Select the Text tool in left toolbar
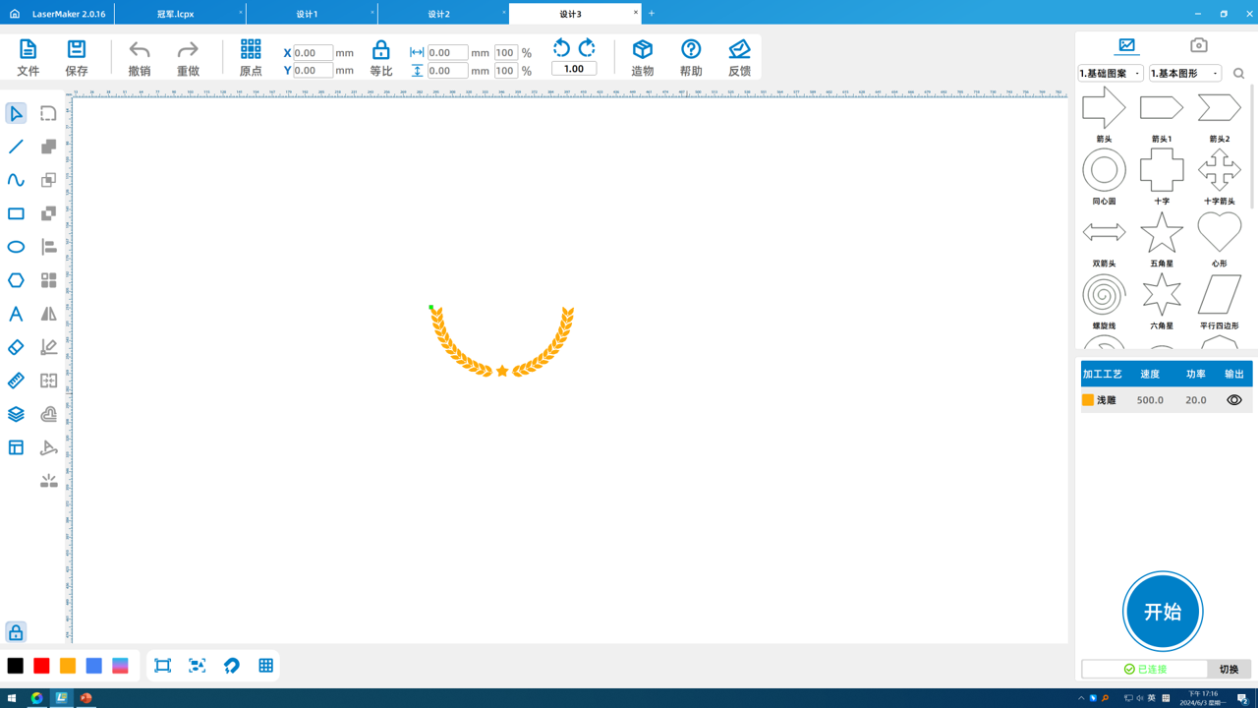The width and height of the screenshot is (1258, 708). click(x=16, y=314)
